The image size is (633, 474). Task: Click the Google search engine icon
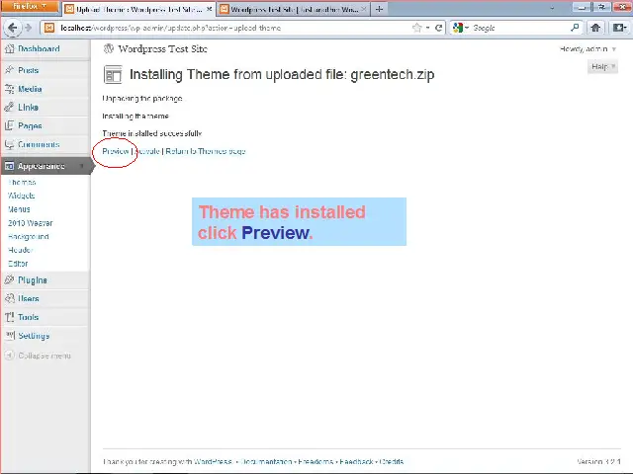pyautogui.click(x=458, y=28)
